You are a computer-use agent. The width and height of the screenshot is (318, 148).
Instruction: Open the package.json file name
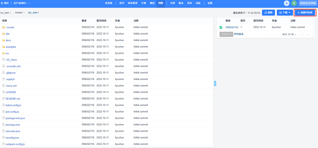tap(13, 125)
